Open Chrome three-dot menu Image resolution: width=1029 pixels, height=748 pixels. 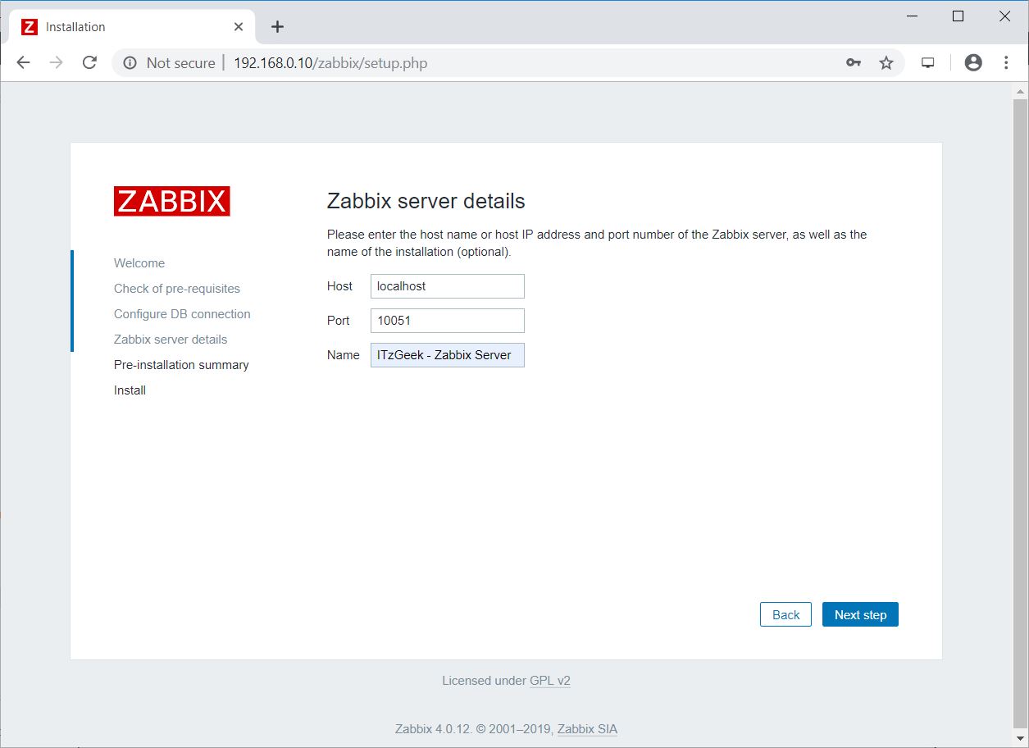point(1006,62)
